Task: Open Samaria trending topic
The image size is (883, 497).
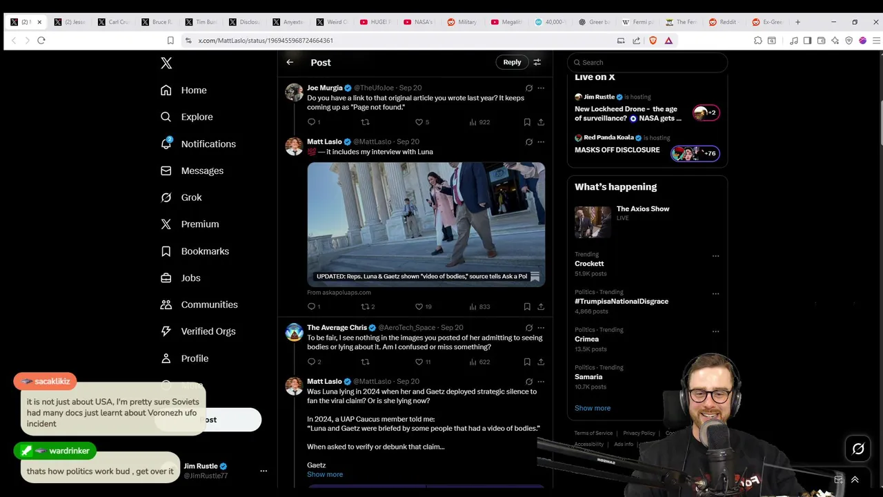Action: coord(588,378)
